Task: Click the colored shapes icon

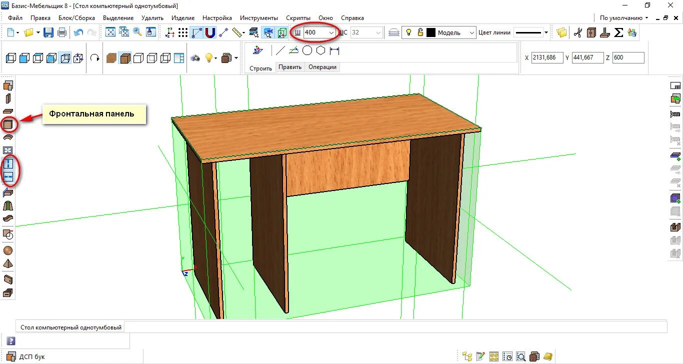Action: (632, 32)
